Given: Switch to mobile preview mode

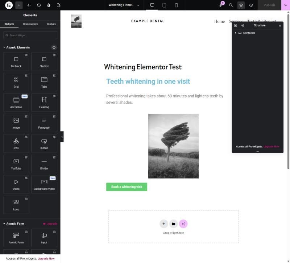Looking at the screenshot, I should point(176,5).
